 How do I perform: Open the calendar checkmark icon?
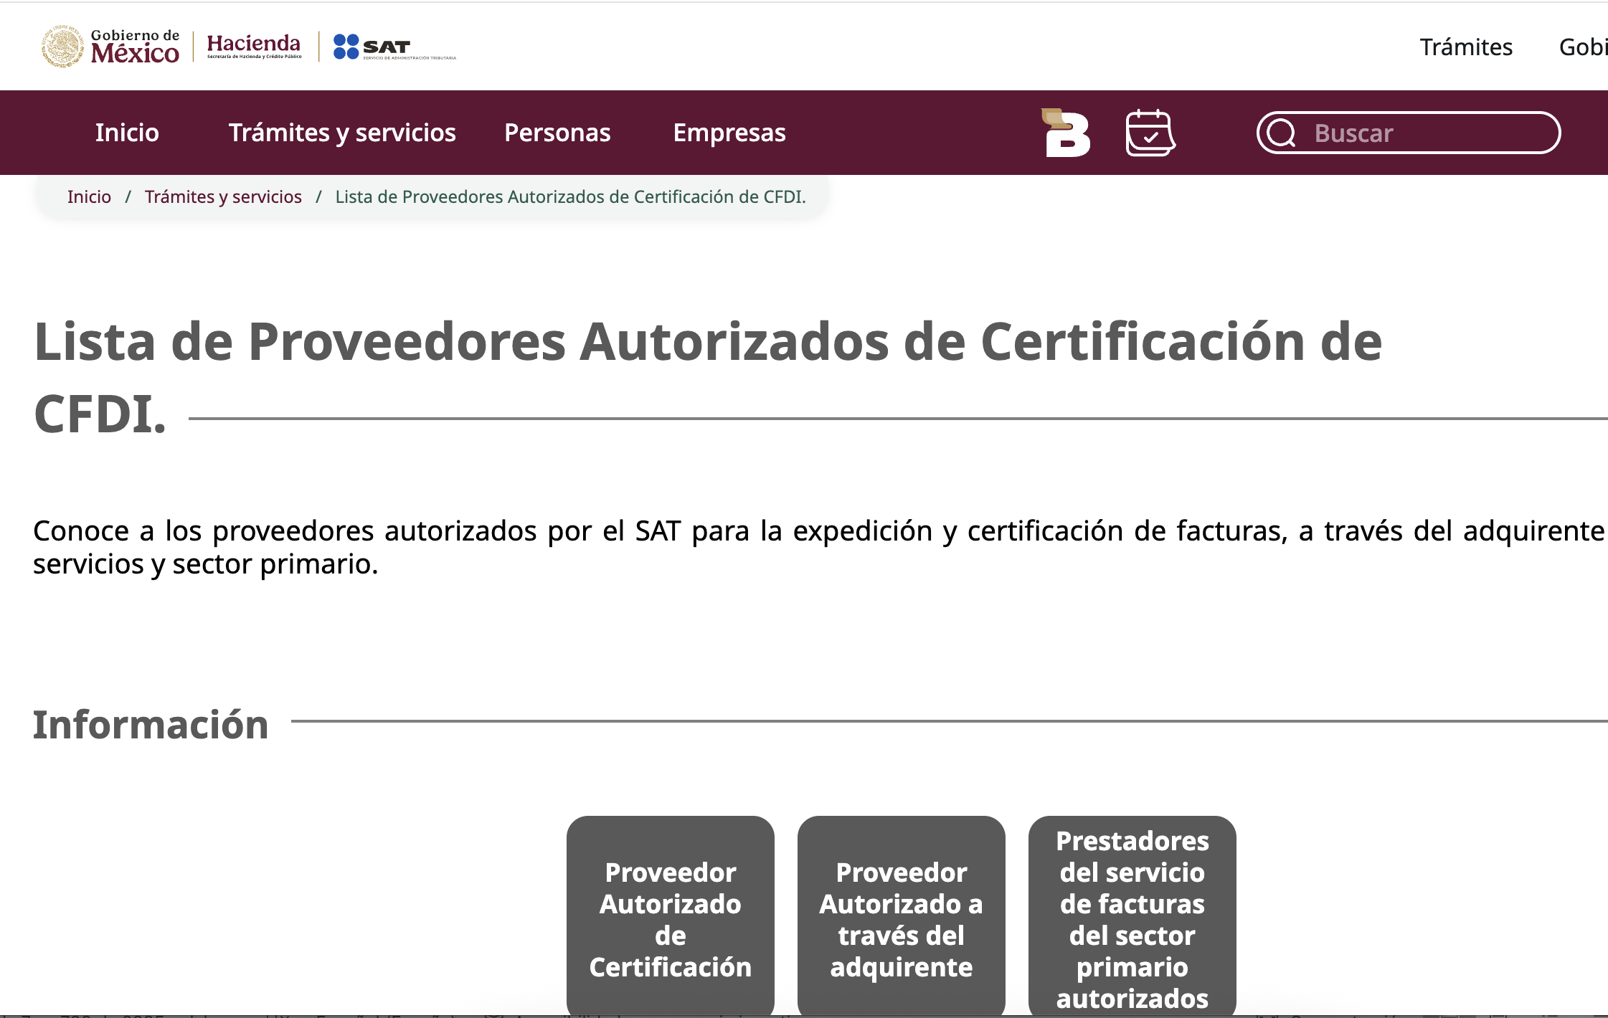[x=1150, y=133]
